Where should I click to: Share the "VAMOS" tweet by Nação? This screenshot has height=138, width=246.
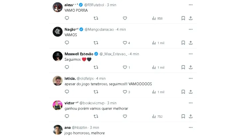click(x=191, y=43)
